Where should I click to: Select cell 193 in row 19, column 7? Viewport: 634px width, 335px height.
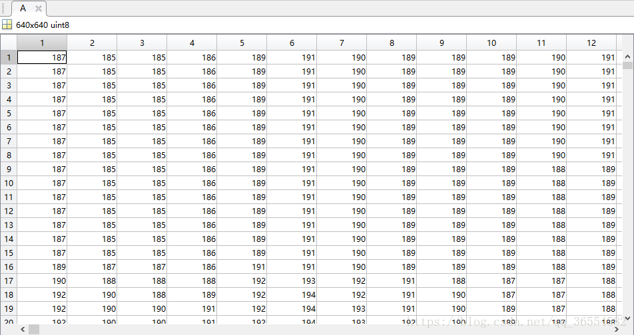coord(342,309)
